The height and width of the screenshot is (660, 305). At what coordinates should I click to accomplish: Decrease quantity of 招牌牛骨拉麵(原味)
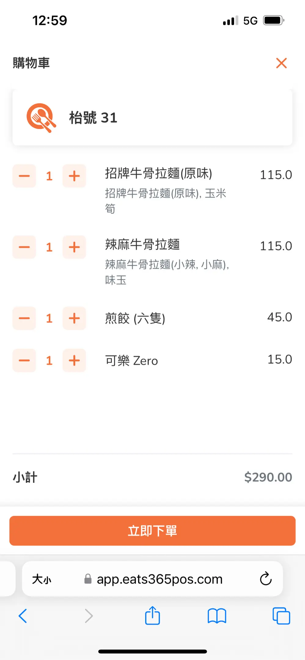click(24, 176)
